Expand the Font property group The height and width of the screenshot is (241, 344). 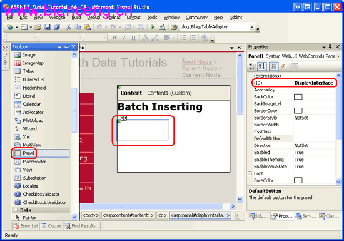250,173
